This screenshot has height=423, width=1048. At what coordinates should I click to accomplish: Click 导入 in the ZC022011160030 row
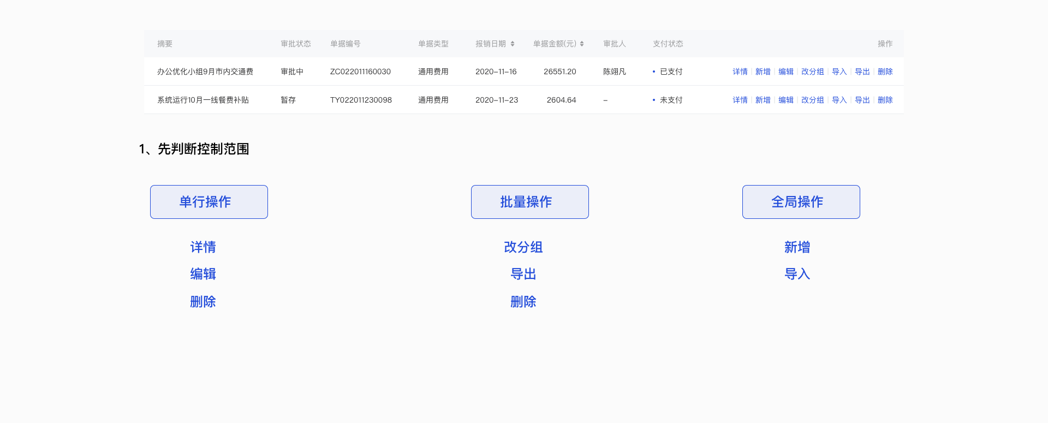click(839, 72)
